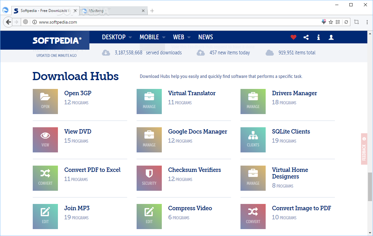Click the Open 3GP hub tile icon
Image resolution: width=373 pixels, height=236 pixels.
(x=45, y=102)
